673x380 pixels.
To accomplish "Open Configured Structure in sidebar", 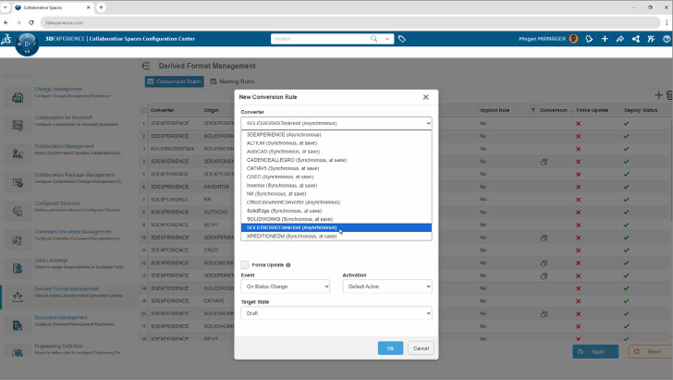I will click(57, 203).
